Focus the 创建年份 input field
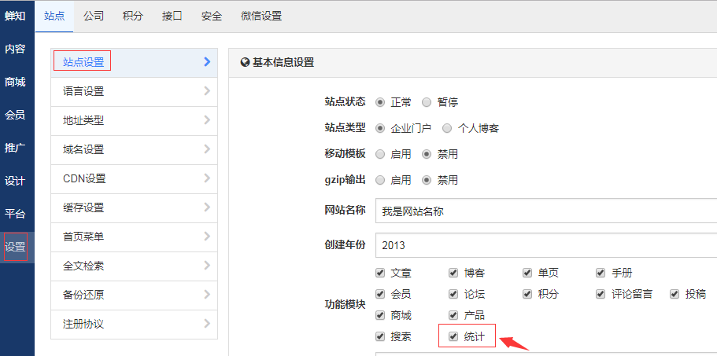This screenshot has width=717, height=356. (546, 245)
